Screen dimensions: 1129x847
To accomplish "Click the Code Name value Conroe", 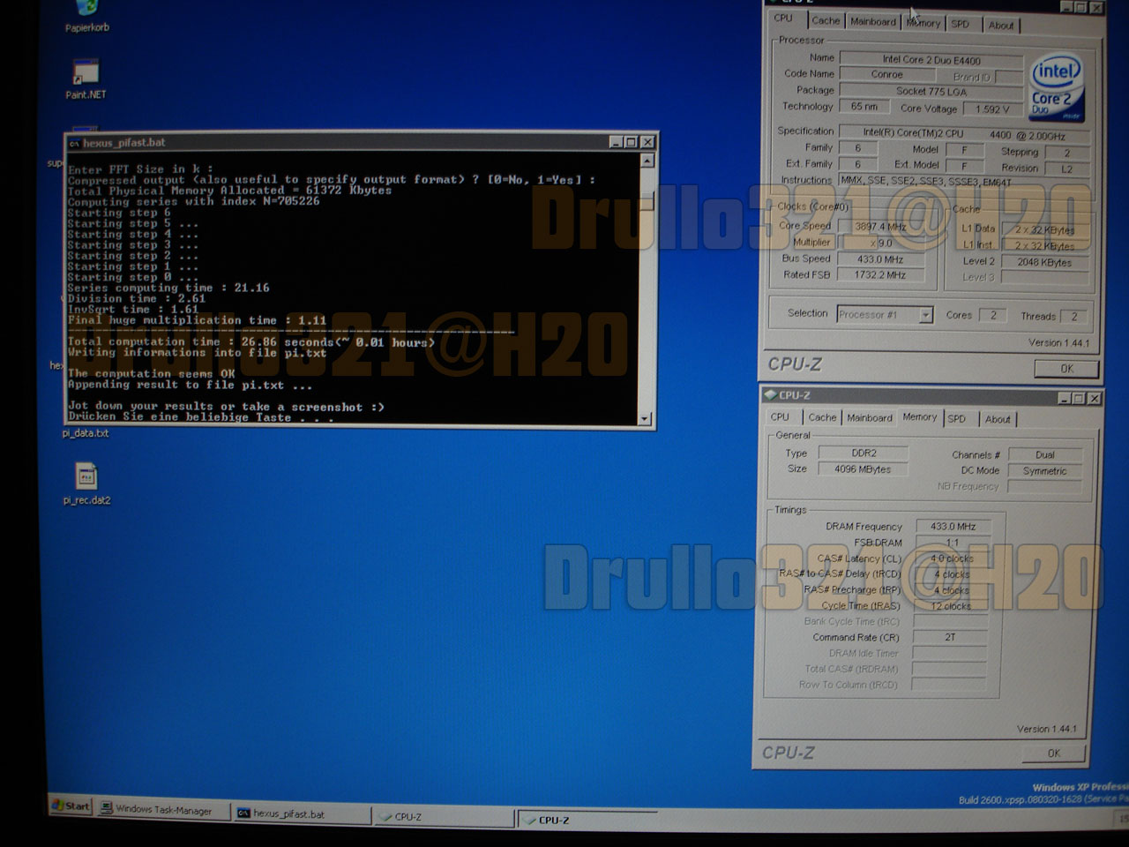I will [886, 75].
